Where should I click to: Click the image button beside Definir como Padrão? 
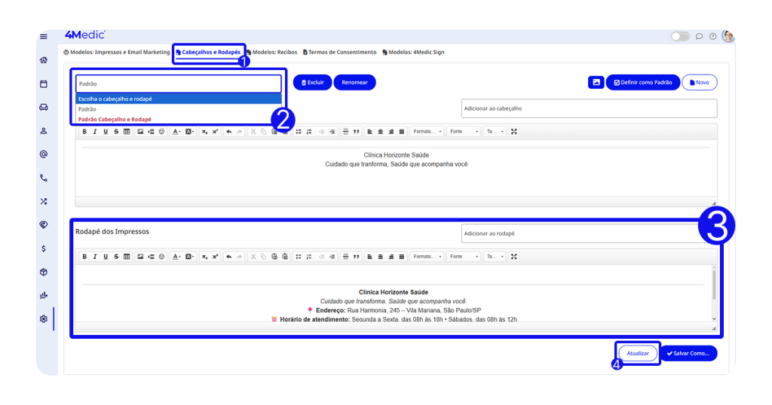click(x=596, y=82)
